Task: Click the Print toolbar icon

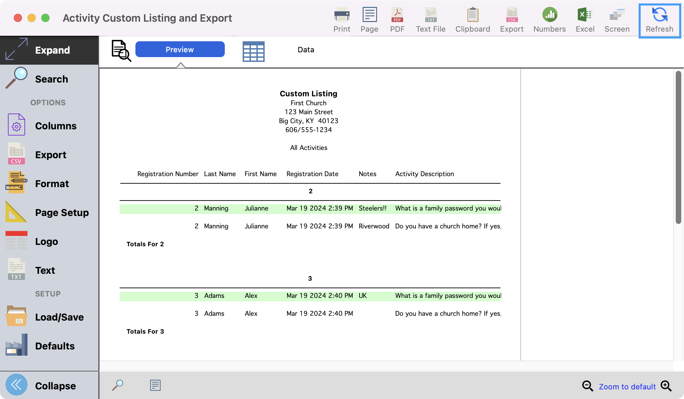Action: point(342,20)
